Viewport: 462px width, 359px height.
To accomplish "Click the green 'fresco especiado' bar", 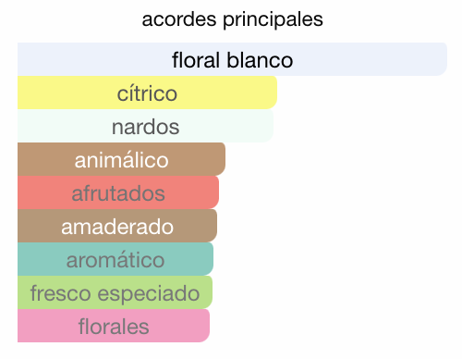I will pos(115,292).
